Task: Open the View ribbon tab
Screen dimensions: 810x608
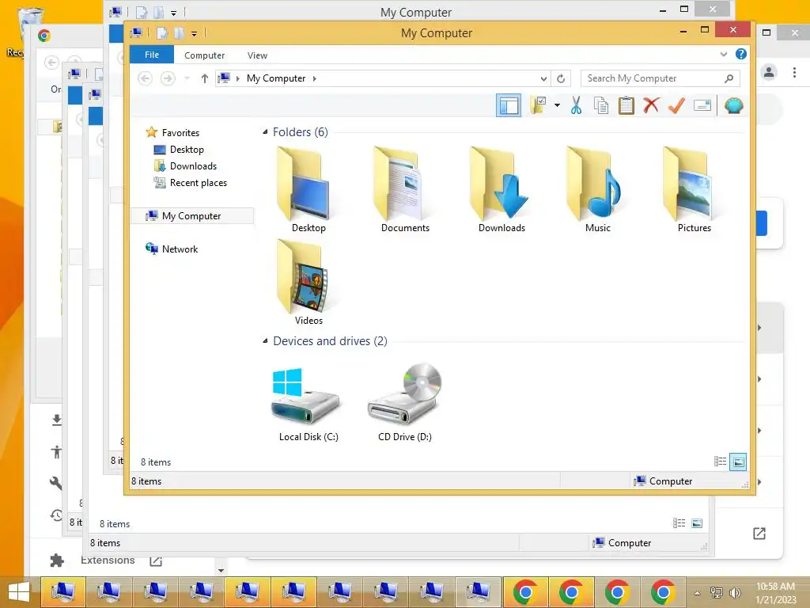Action: 257,55
